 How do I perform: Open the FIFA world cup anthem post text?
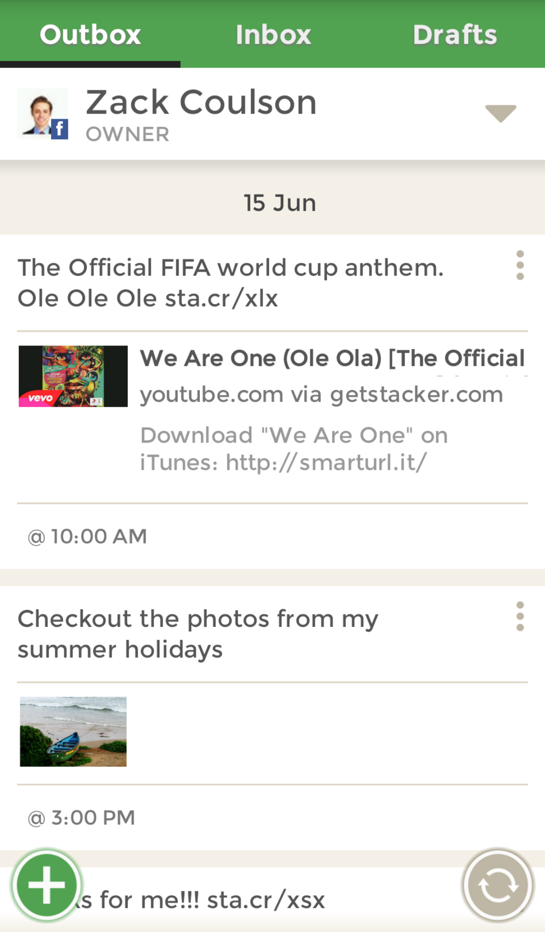(231, 283)
